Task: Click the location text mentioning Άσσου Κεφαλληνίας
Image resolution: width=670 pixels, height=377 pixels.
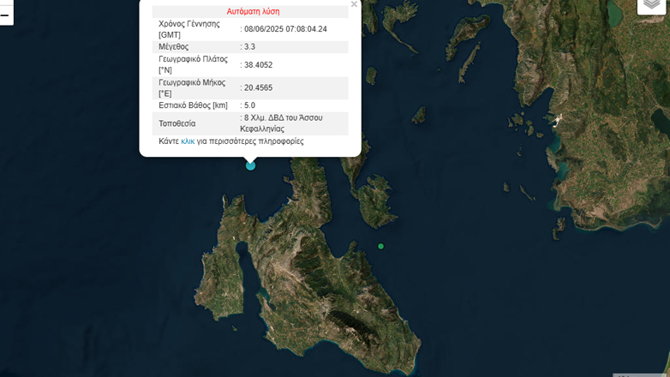Action: 284,123
